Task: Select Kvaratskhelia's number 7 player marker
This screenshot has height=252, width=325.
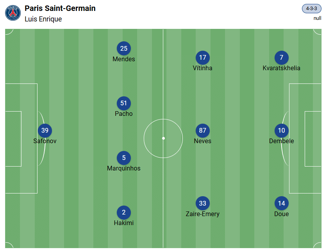Action: click(x=282, y=58)
